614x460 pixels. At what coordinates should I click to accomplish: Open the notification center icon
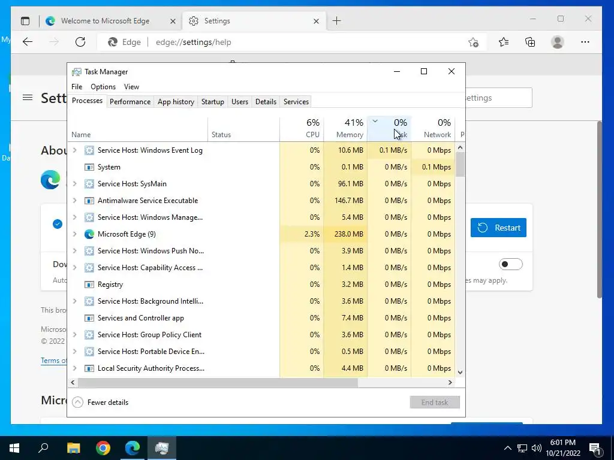tap(595, 449)
